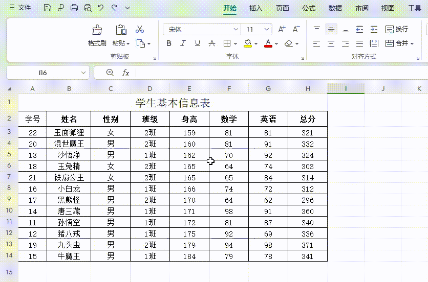Click the zoom magnifier icon by formula bar
The width and height of the screenshot is (428, 282).
(110, 73)
